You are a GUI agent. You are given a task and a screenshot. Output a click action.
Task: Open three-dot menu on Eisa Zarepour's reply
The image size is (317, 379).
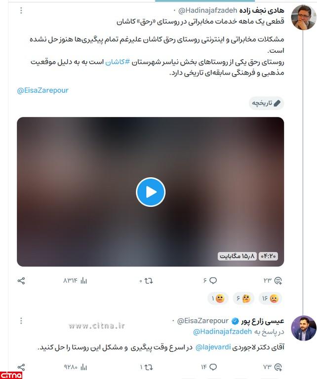[21, 321]
